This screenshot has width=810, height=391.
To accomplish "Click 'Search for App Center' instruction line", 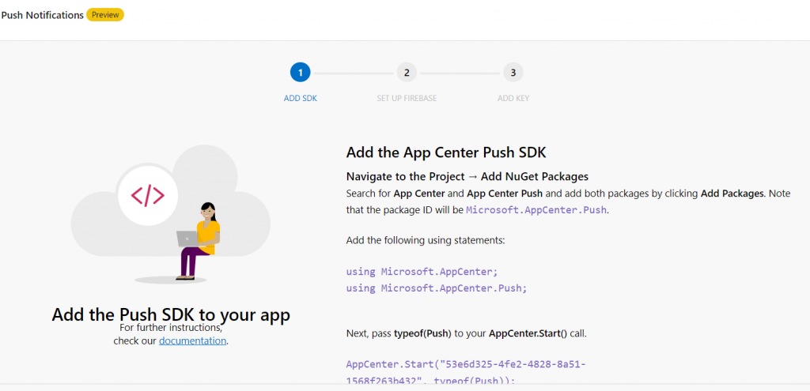I will (x=568, y=194).
